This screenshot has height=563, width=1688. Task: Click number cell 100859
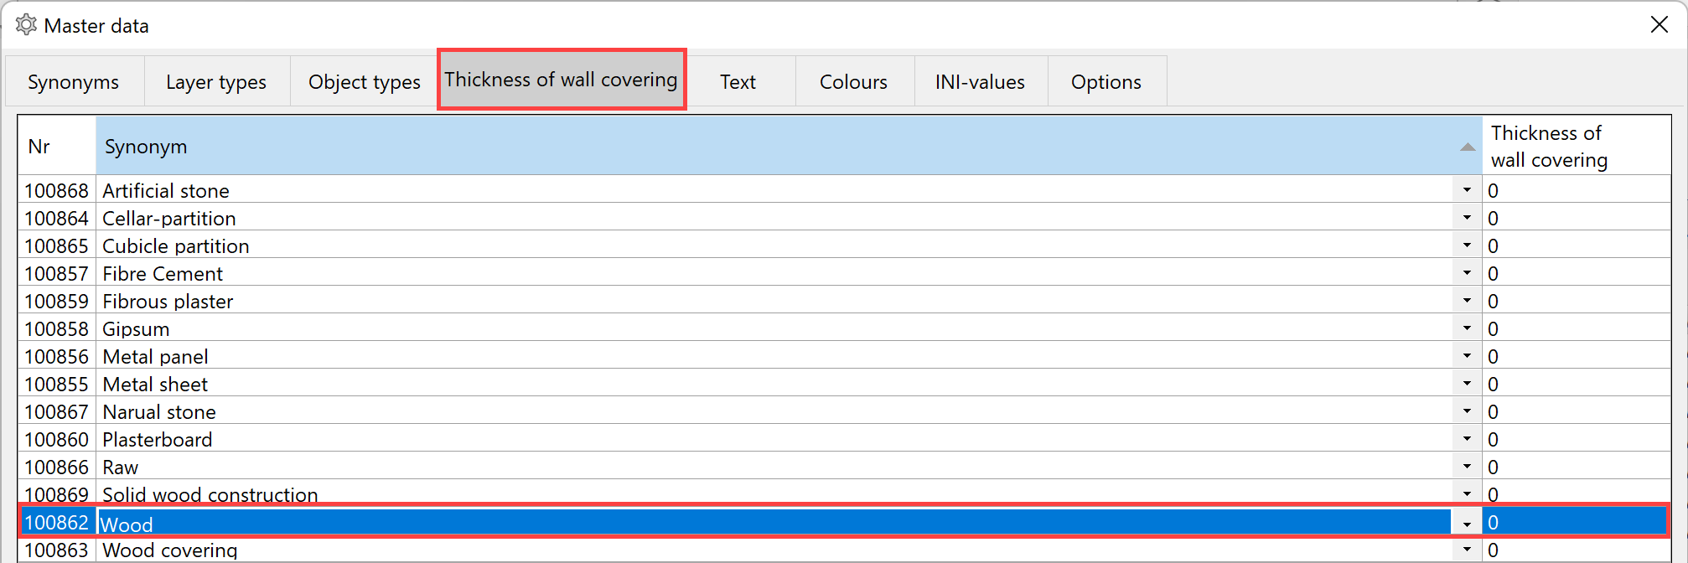pyautogui.click(x=57, y=301)
